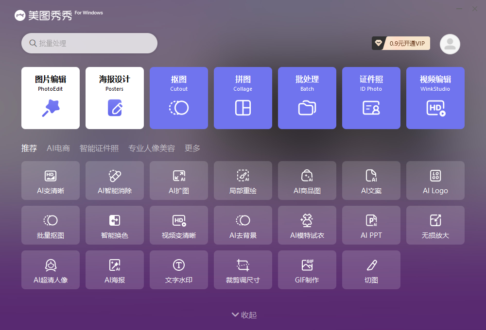
Task: Open the AI智能消除 removal tool
Action: [x=114, y=180]
